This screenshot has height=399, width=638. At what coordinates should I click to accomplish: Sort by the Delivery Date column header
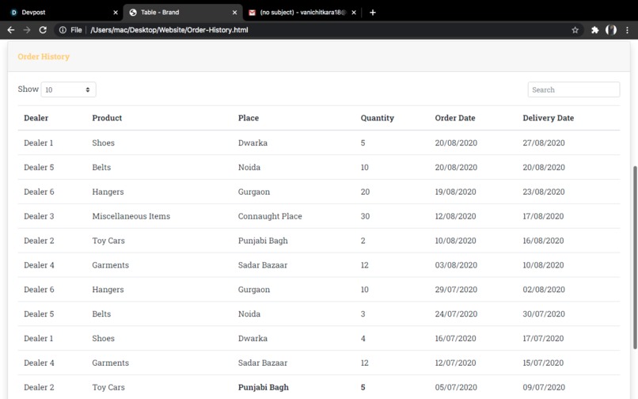pyautogui.click(x=548, y=118)
